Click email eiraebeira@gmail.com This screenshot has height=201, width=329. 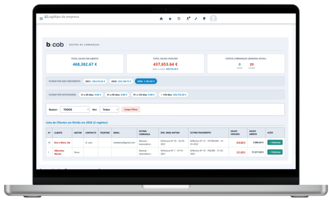pos(124,143)
